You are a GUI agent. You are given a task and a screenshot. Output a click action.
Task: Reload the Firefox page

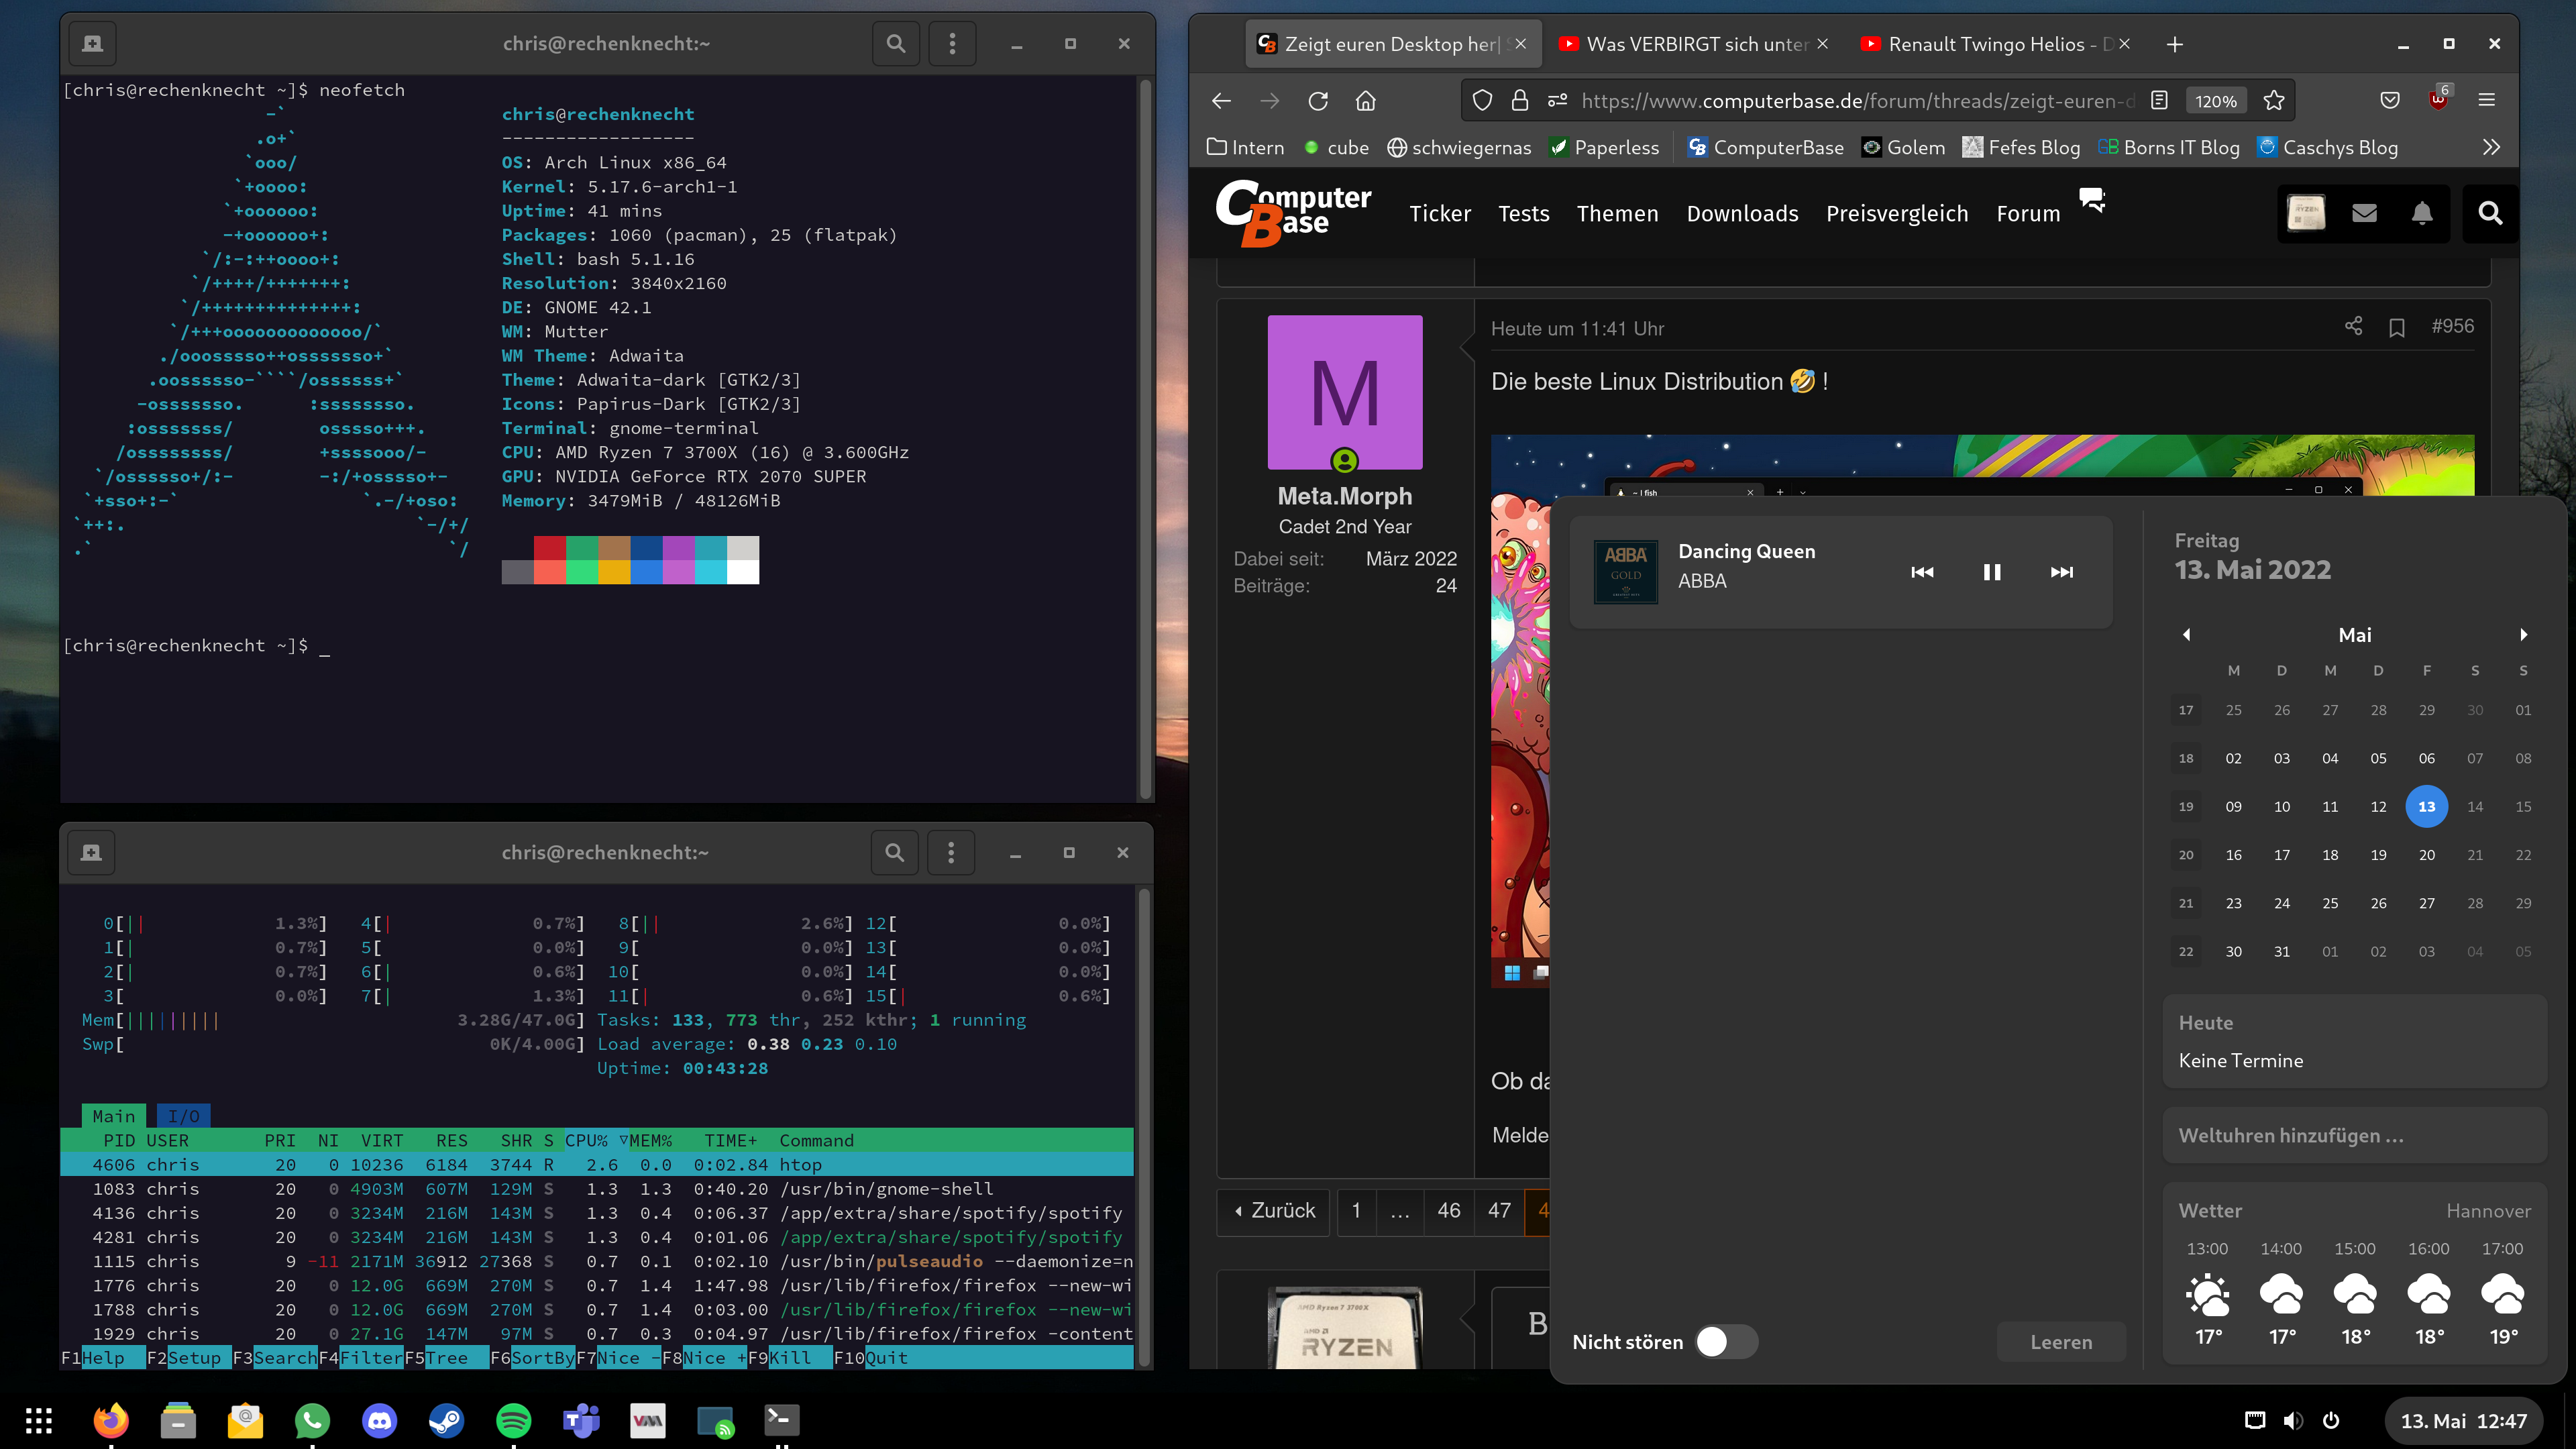(x=1318, y=100)
